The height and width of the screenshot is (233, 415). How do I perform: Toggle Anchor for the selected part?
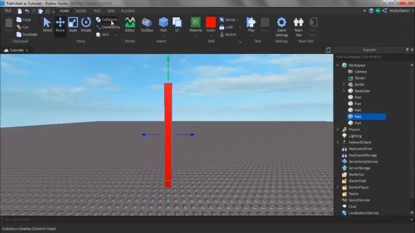[x=228, y=34]
